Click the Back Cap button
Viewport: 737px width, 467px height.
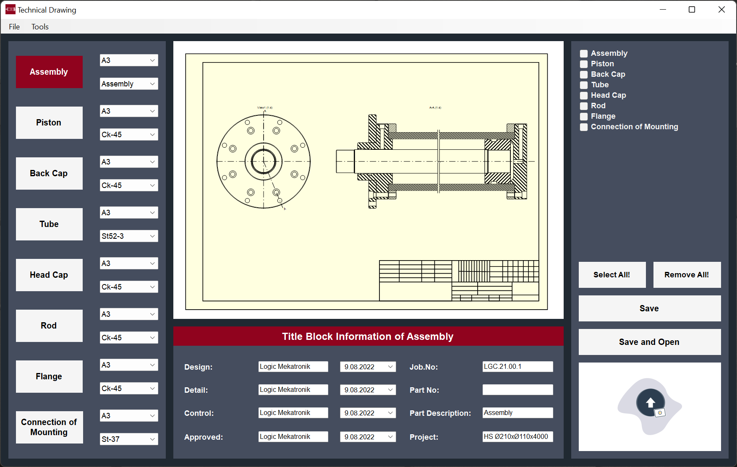point(49,173)
